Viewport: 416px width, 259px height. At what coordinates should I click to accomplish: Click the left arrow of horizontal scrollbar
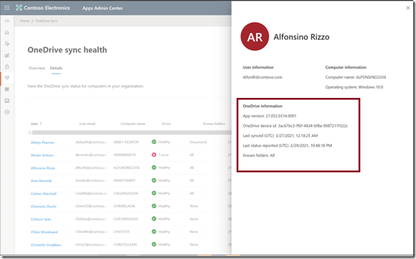[30, 132]
